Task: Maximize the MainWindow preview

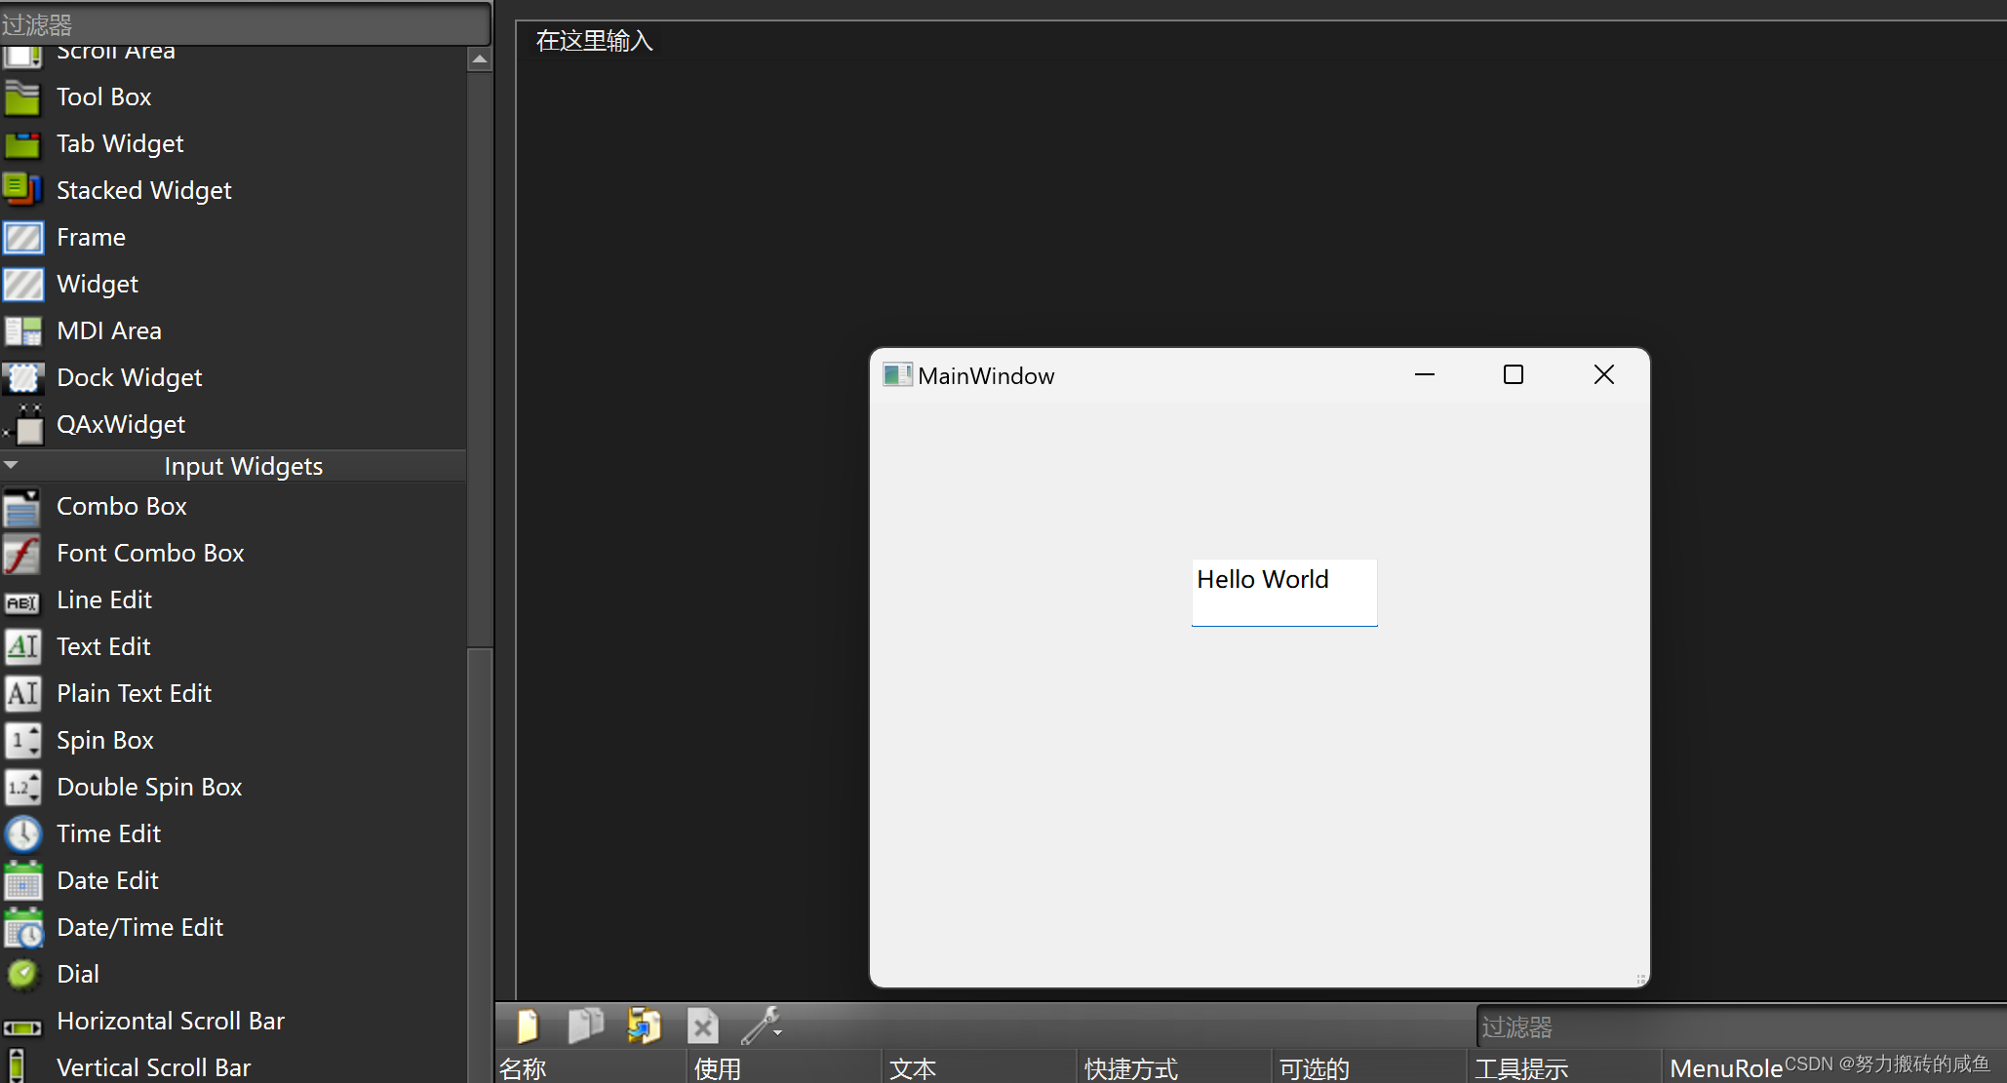Action: [1514, 375]
